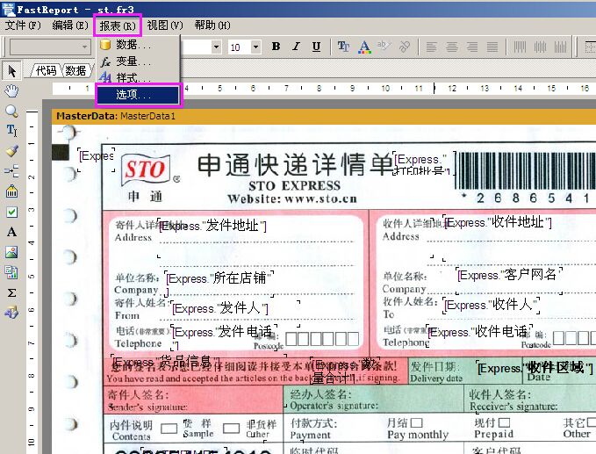Toggle Italic formatting
The image size is (596, 454).
tap(295, 47)
